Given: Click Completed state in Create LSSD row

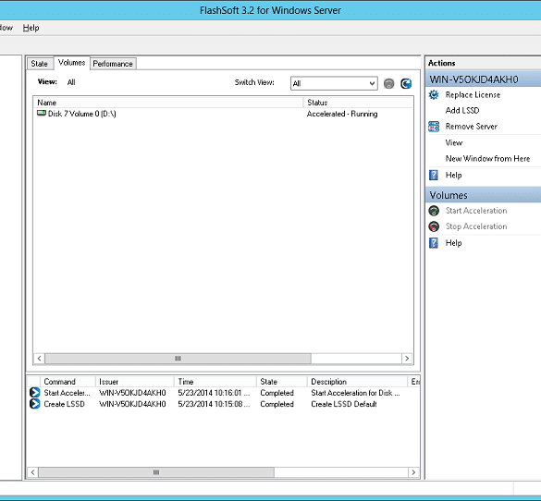Looking at the screenshot, I should (277, 404).
